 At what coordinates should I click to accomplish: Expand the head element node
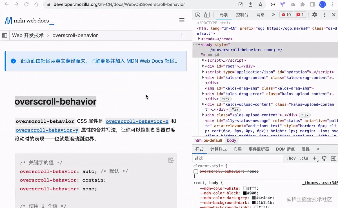coord(199,39)
